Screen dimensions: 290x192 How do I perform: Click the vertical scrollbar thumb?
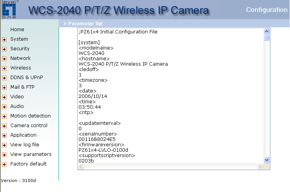[x=267, y=38]
